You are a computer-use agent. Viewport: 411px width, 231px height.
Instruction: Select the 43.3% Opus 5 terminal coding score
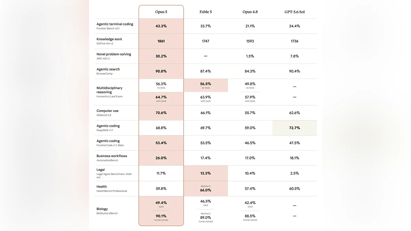pos(161,26)
